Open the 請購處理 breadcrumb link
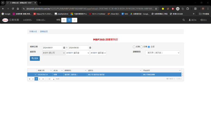Image resolution: width=211 pixels, height=113 pixels. tap(44, 31)
